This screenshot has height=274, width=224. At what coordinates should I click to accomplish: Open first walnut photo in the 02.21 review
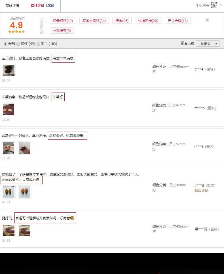(9, 192)
